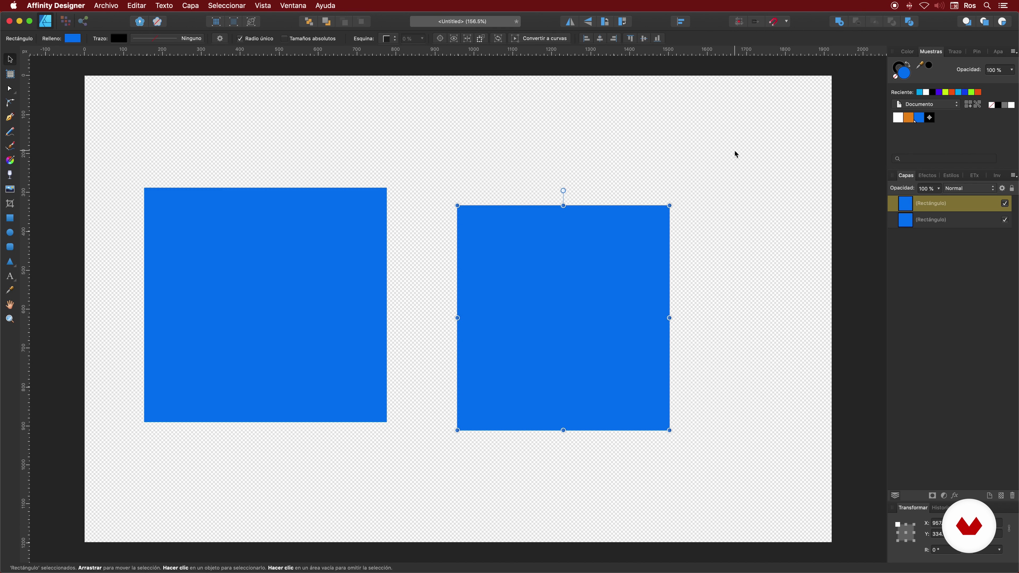Select the Node tool
Image resolution: width=1019 pixels, height=573 pixels.
[x=10, y=89]
